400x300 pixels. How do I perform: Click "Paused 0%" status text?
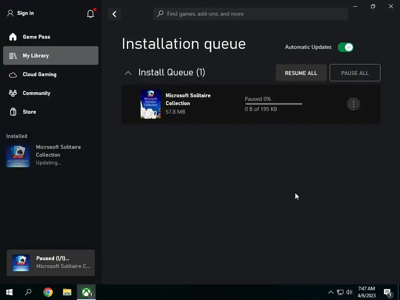click(258, 99)
